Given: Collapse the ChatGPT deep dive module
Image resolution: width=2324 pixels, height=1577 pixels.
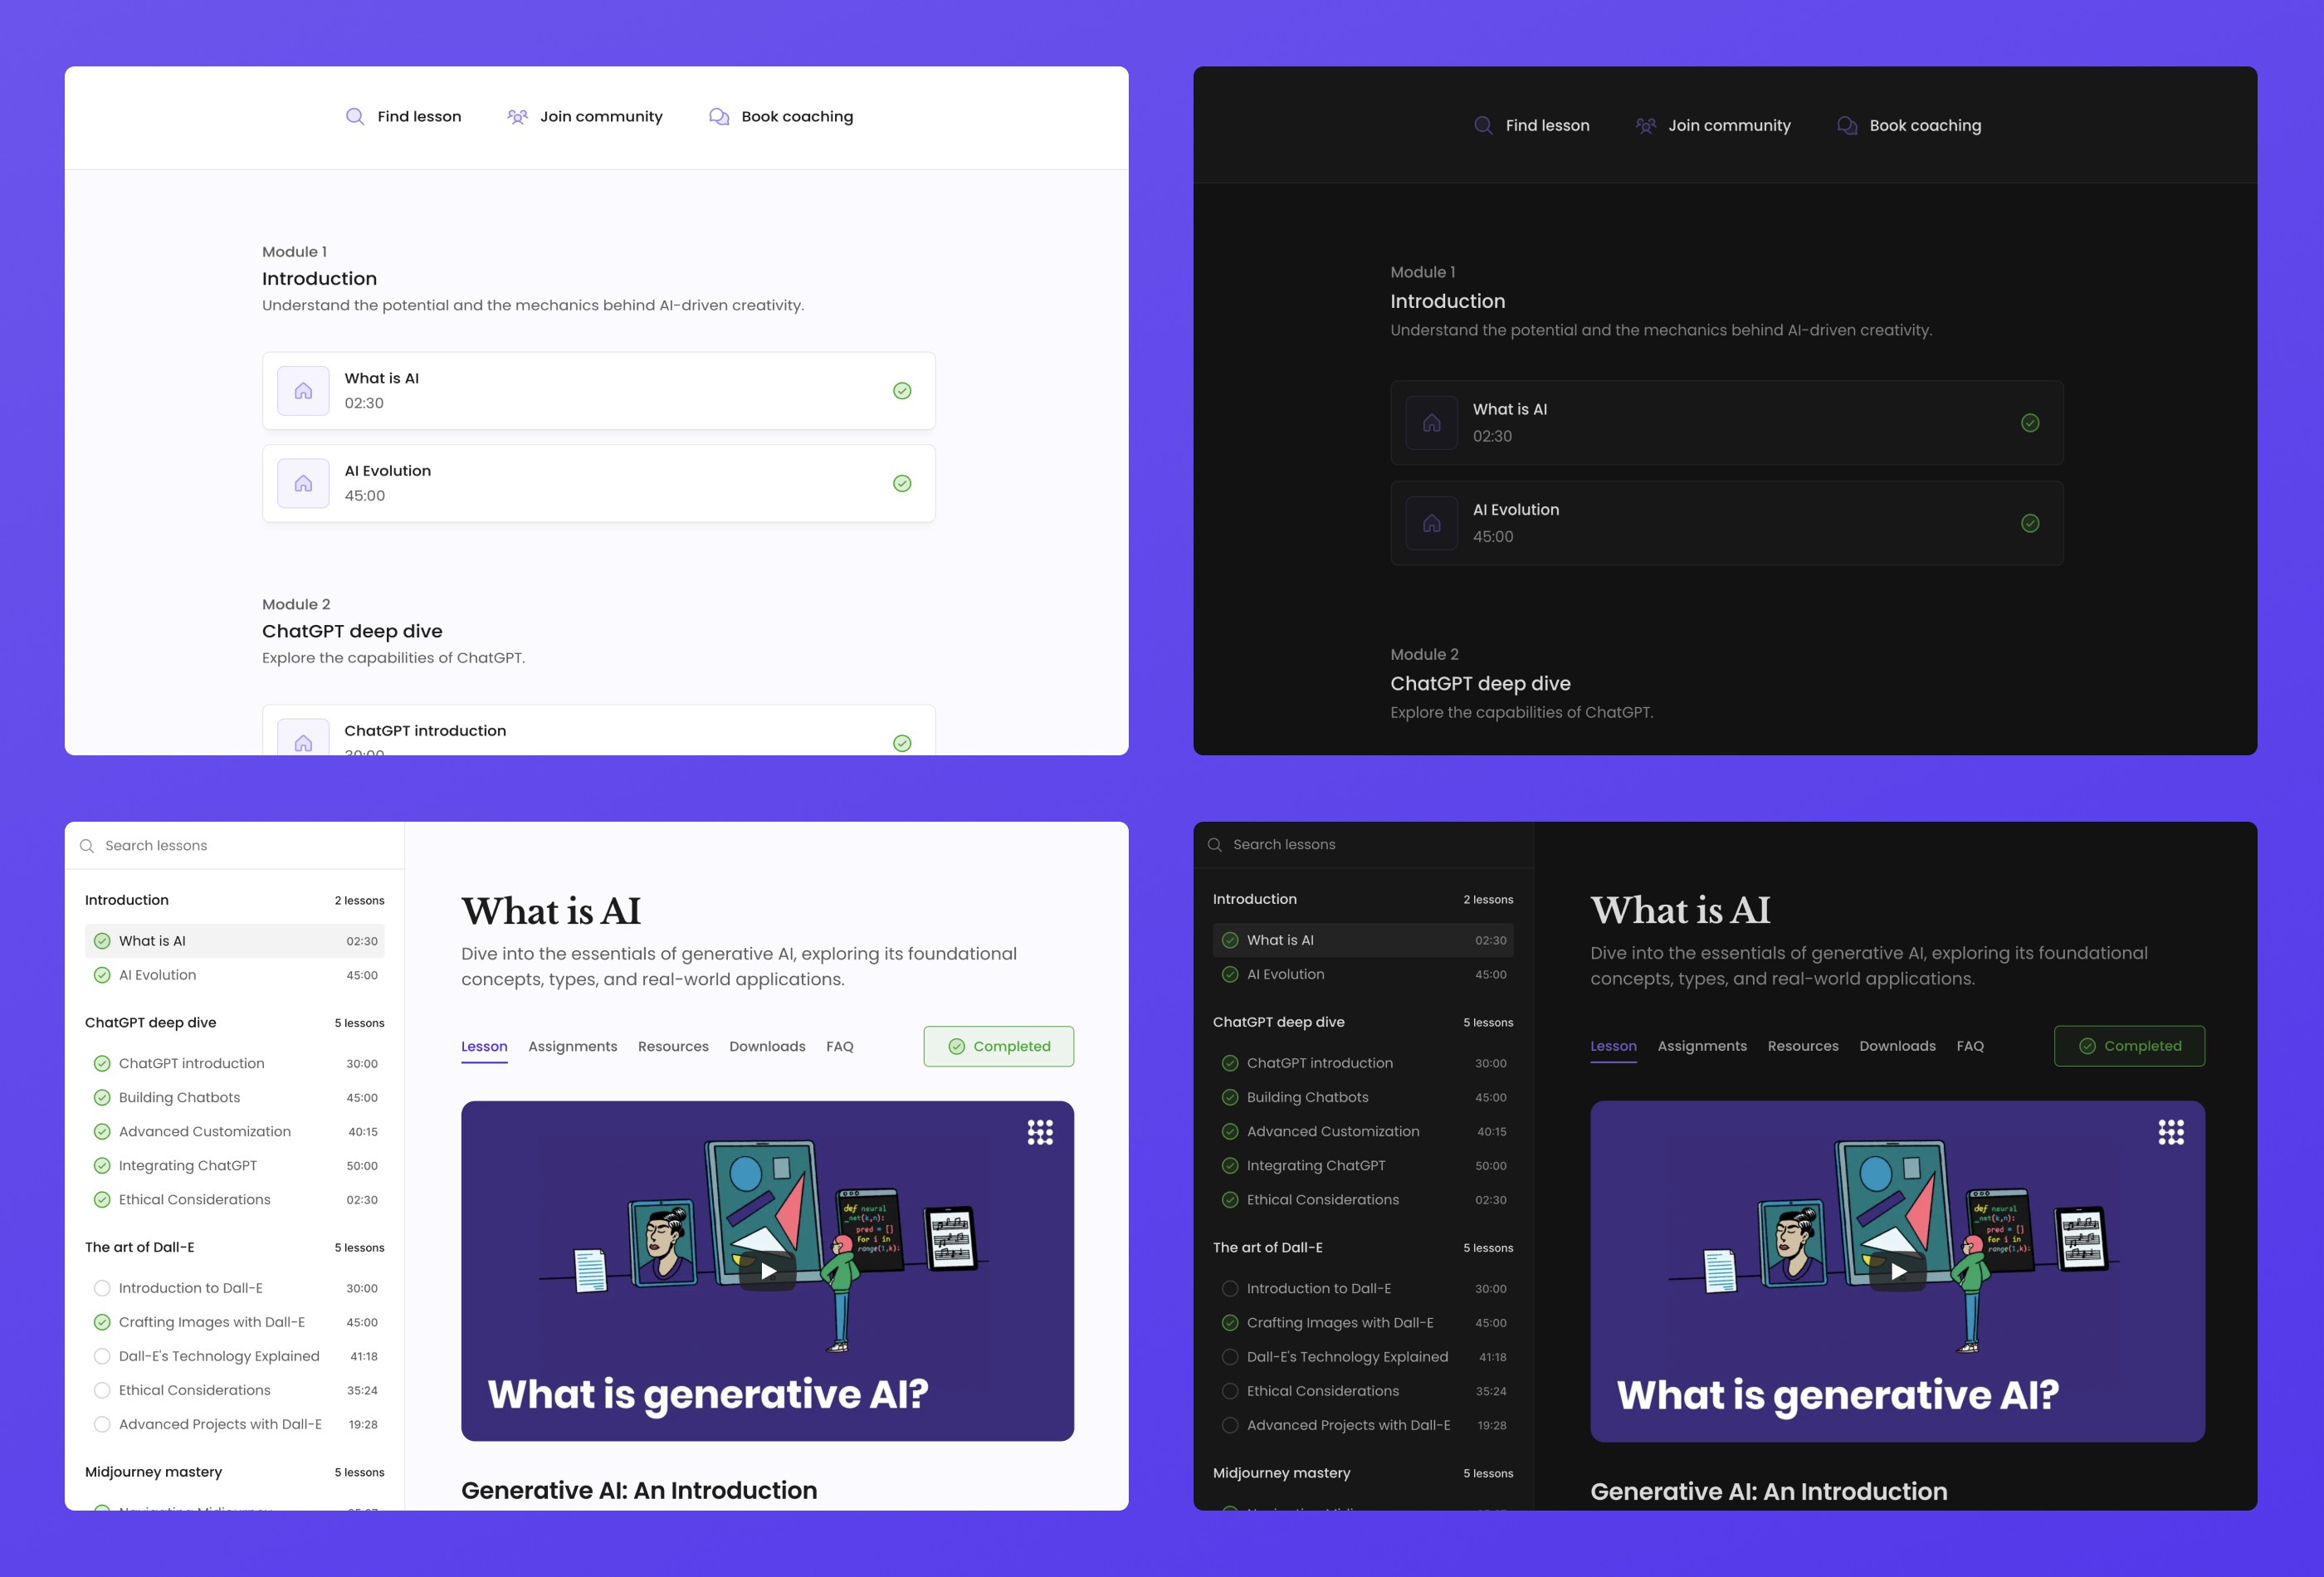Looking at the screenshot, I should [150, 1022].
